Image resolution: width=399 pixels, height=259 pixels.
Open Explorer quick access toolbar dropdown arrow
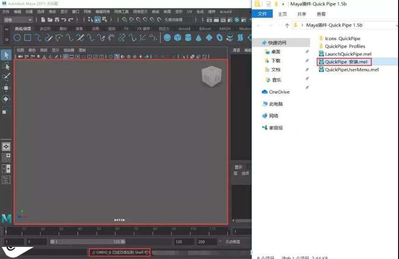[x=283, y=4]
